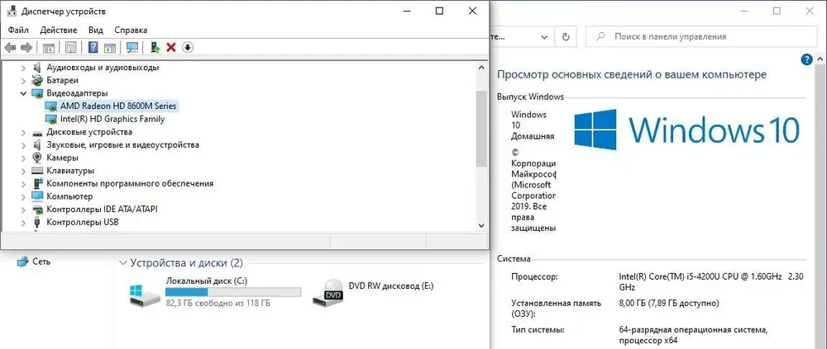Collapse the Видеоадаптеры tree node

(x=22, y=93)
